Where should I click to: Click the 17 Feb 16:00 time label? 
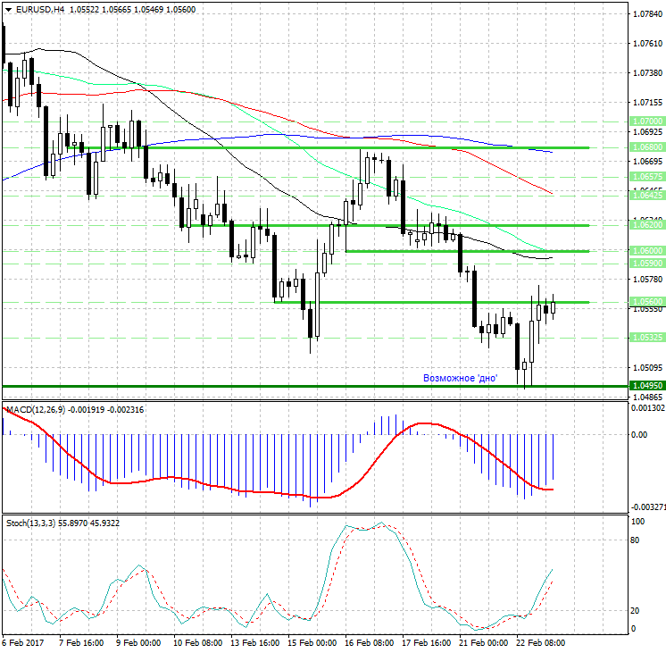pyautogui.click(x=425, y=642)
